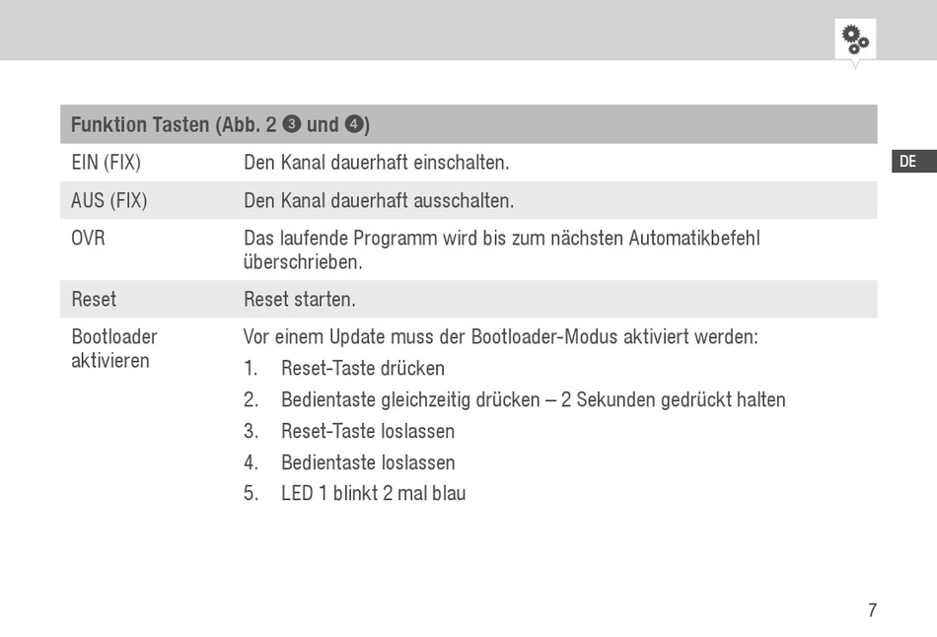Image resolution: width=937 pixels, height=637 pixels.
Task: Select the "Bootloader aktivieren" row label
Action: (x=114, y=348)
